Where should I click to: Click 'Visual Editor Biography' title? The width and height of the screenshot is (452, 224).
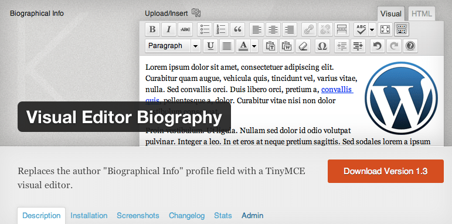124,117
